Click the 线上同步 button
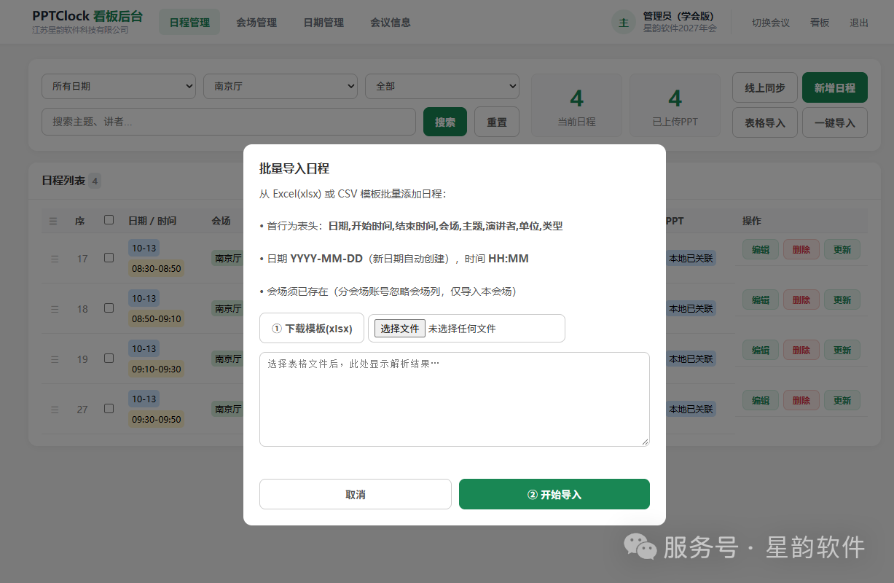This screenshot has width=894, height=583. pos(765,87)
